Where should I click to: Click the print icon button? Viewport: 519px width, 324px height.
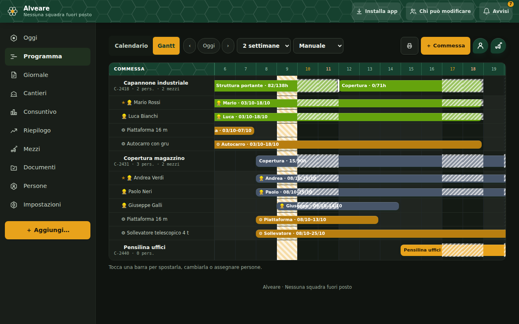click(410, 46)
